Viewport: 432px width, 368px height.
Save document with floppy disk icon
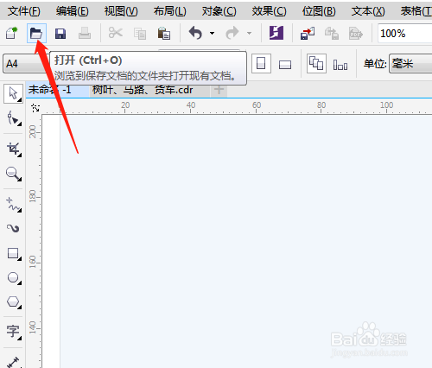click(x=60, y=34)
